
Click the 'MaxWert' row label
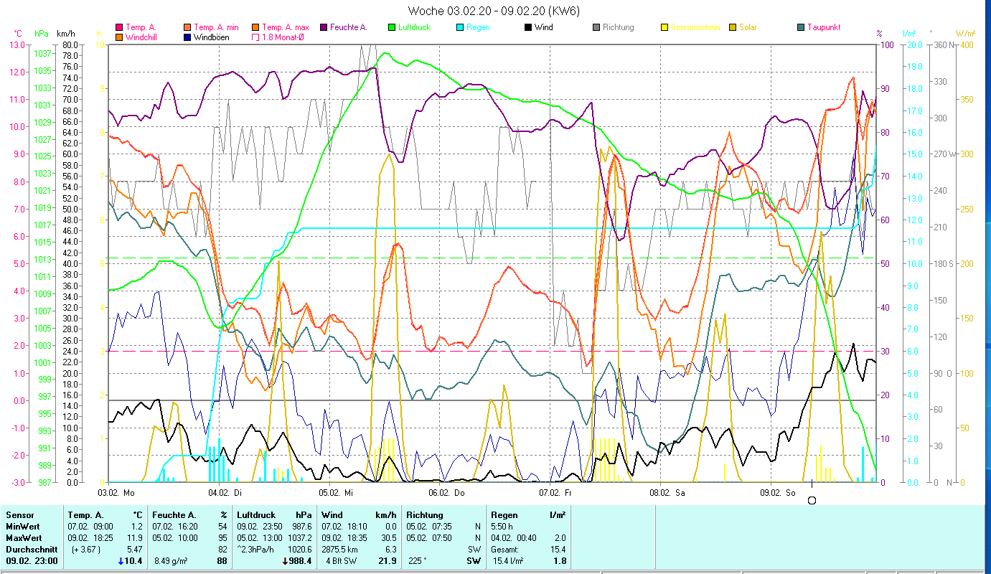(x=24, y=538)
